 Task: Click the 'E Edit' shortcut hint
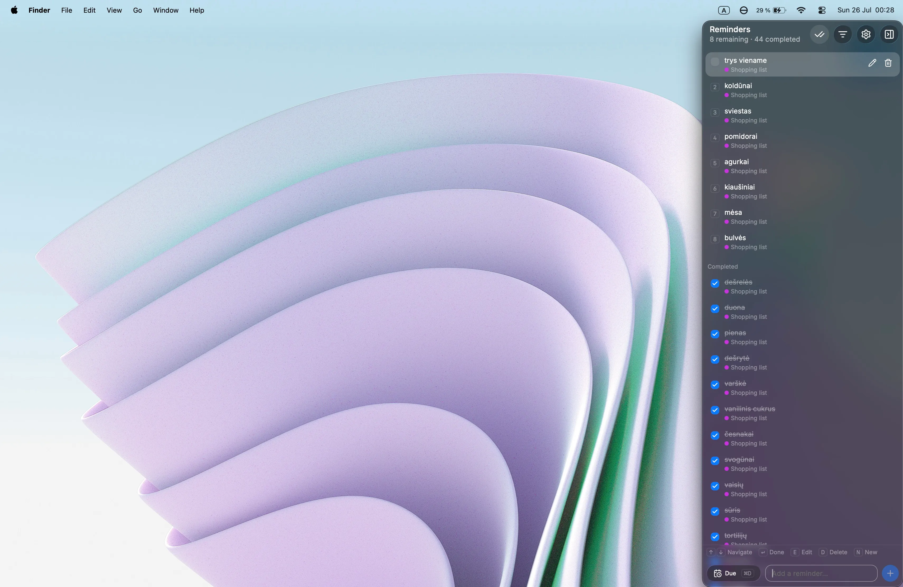pyautogui.click(x=801, y=552)
